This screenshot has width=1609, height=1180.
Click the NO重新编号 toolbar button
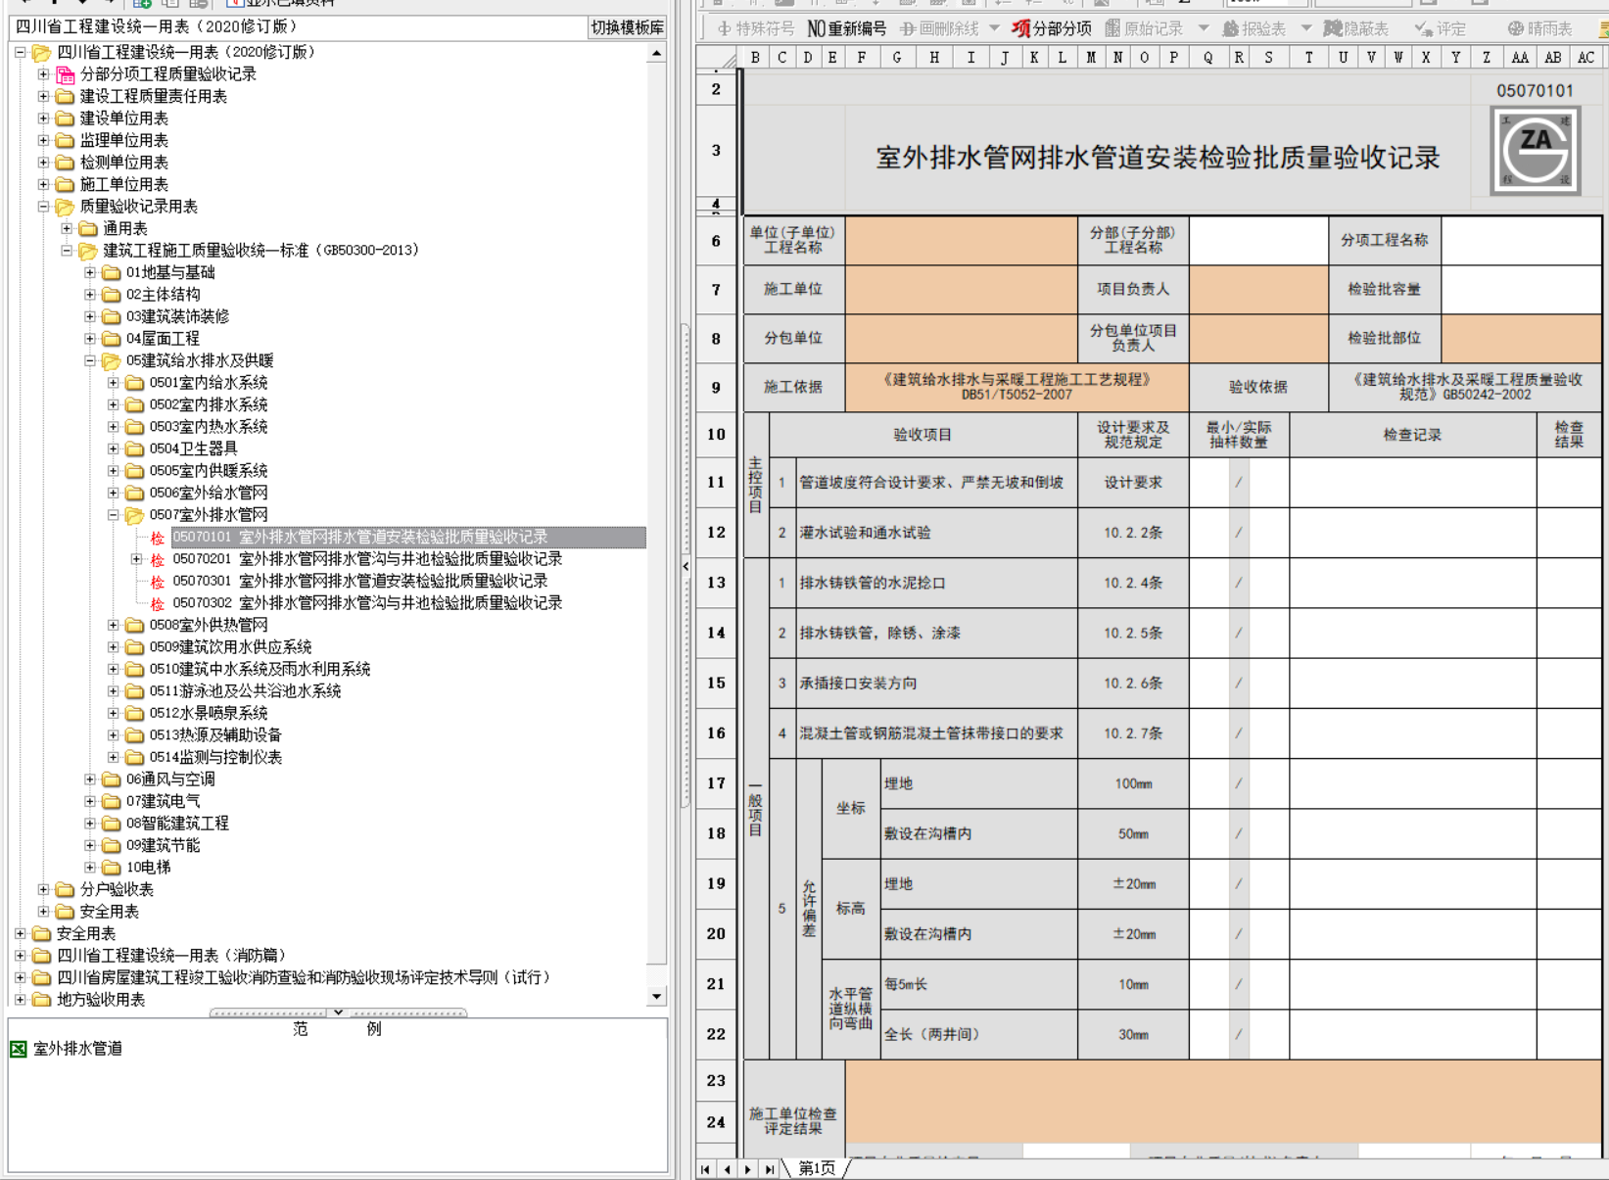point(846,28)
